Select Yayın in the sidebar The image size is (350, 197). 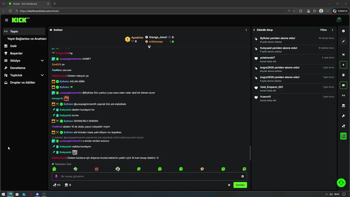point(24,31)
